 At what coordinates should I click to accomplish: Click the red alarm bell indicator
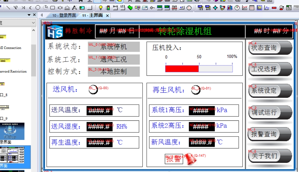[x=191, y=159]
